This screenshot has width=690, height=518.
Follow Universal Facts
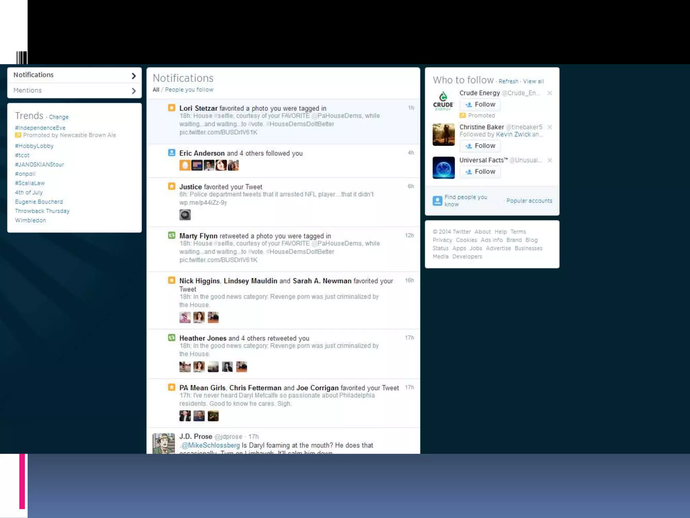point(480,172)
